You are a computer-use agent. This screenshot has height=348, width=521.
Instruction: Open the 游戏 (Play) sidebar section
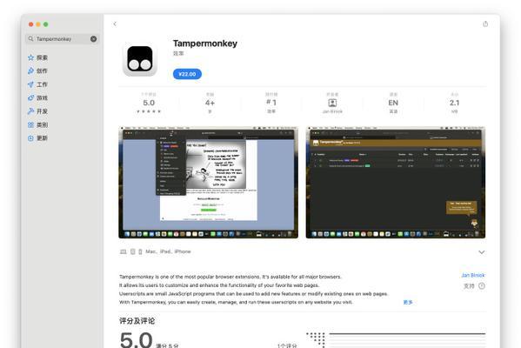38,97
